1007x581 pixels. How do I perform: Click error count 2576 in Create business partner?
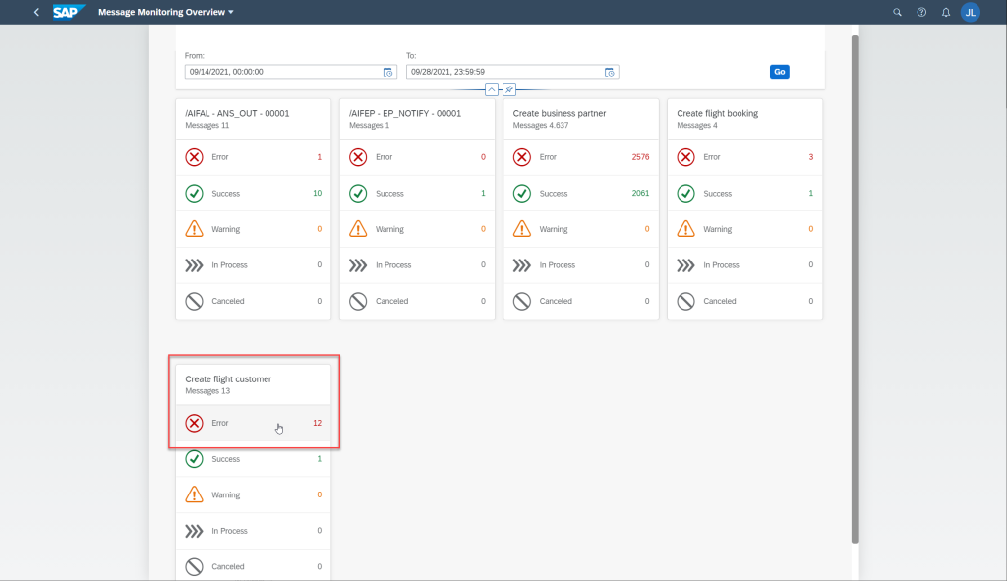(x=640, y=157)
